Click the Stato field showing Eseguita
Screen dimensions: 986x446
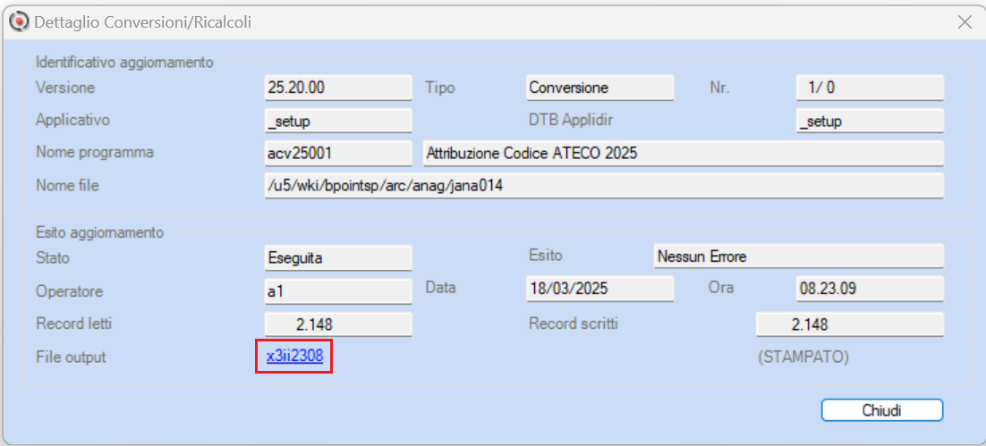click(x=338, y=257)
